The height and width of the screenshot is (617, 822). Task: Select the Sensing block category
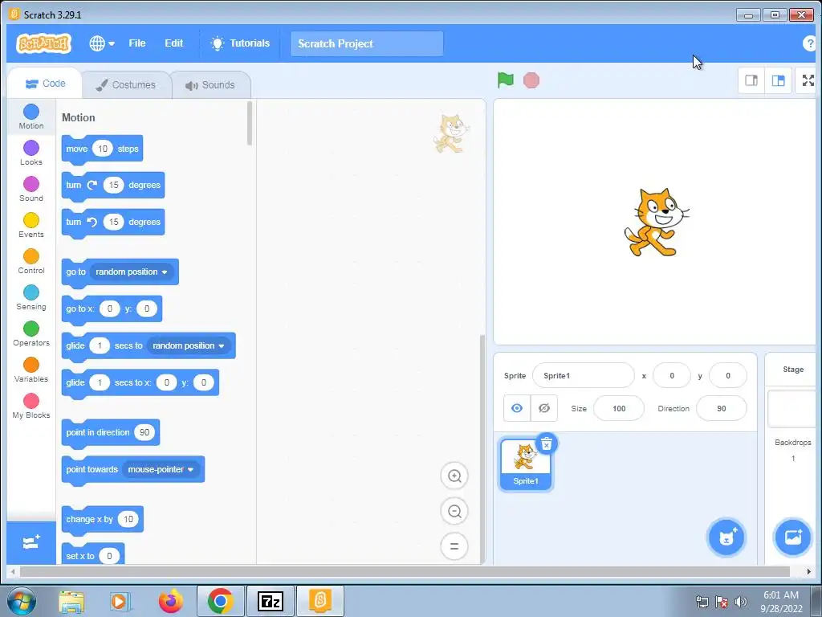(31, 297)
